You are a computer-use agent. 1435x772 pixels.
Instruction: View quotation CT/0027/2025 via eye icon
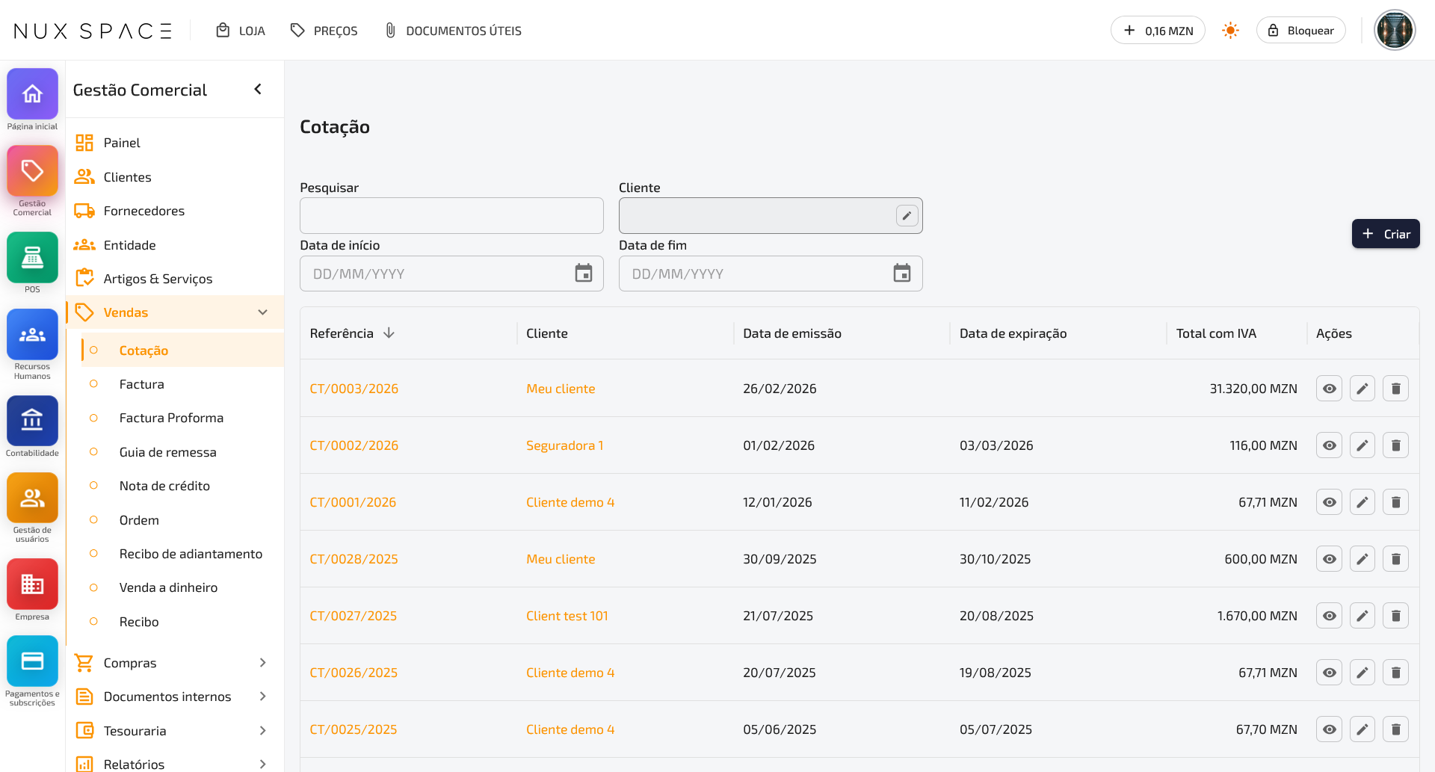click(x=1329, y=616)
